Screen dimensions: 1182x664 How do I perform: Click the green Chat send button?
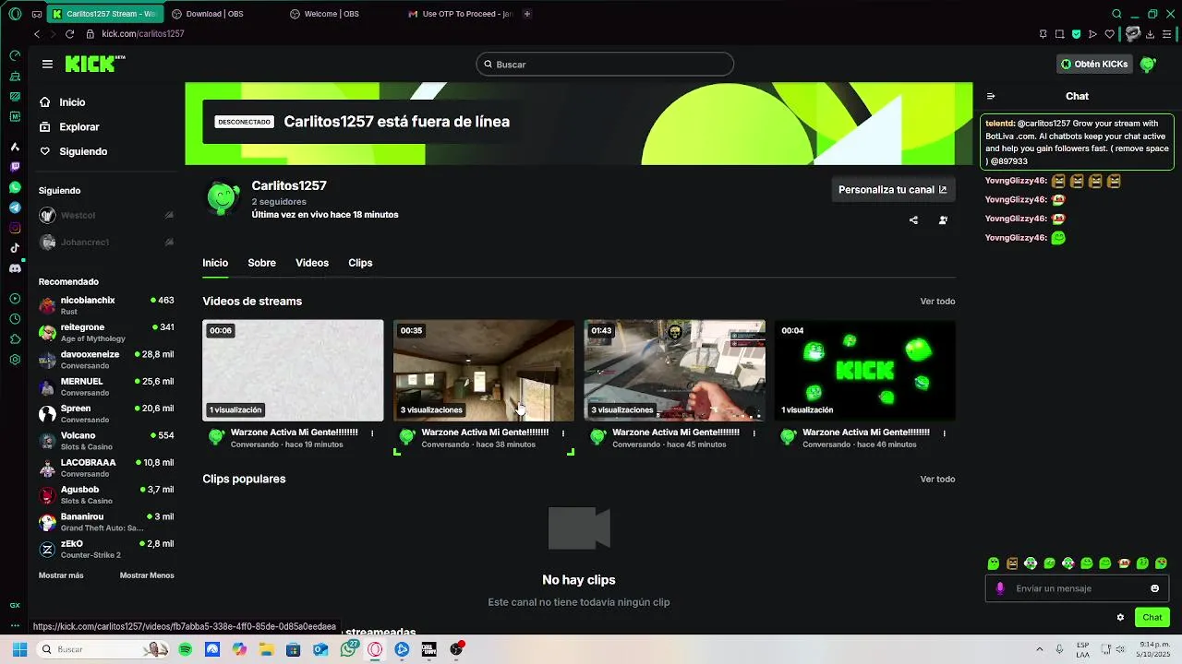tap(1152, 618)
